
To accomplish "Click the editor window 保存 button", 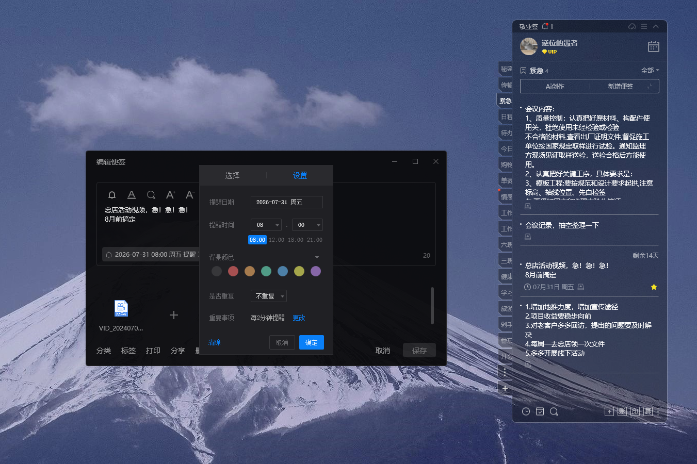I will click(x=419, y=351).
